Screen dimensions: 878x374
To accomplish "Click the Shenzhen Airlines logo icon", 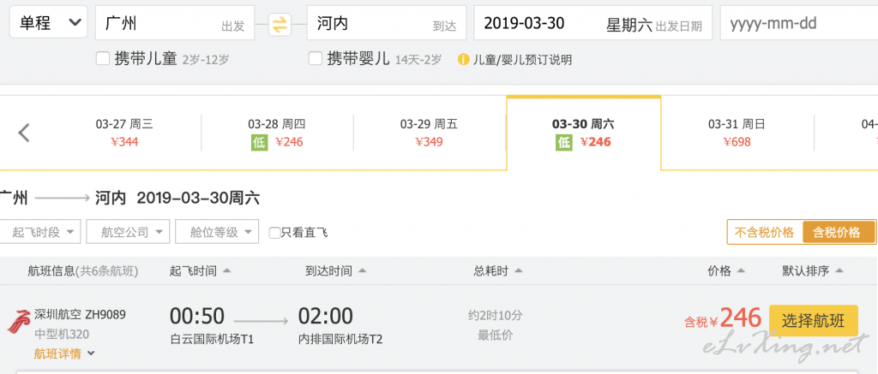I will (19, 321).
